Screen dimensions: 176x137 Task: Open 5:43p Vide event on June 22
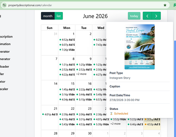[67, 124]
